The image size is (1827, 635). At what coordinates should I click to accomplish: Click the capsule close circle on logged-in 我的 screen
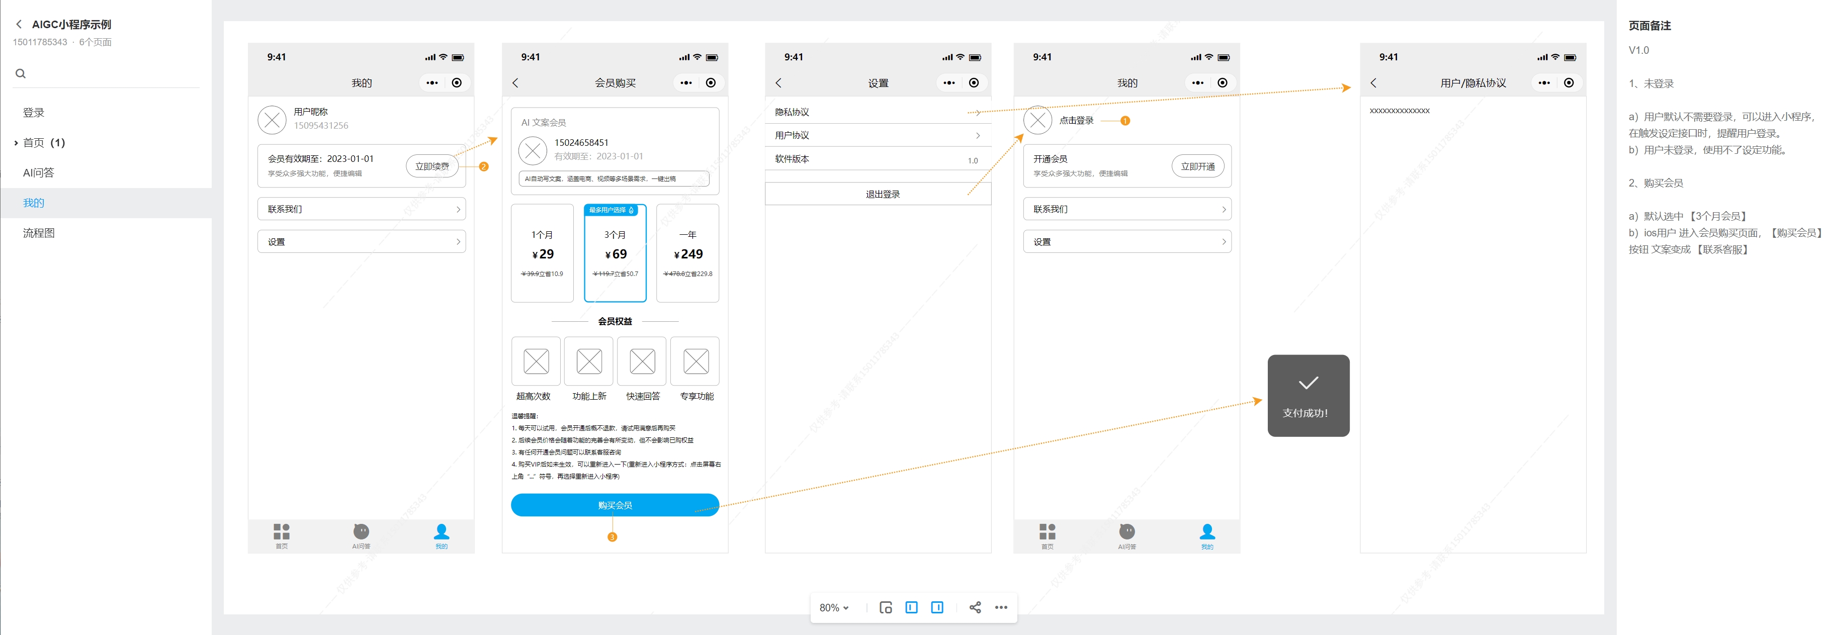pos(457,83)
